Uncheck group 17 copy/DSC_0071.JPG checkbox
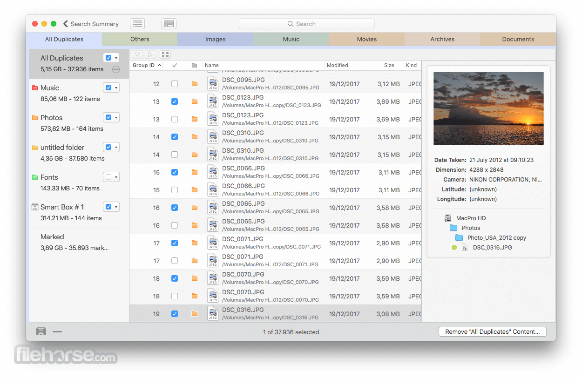Image resolution: width=582 pixels, height=378 pixels. tap(175, 243)
